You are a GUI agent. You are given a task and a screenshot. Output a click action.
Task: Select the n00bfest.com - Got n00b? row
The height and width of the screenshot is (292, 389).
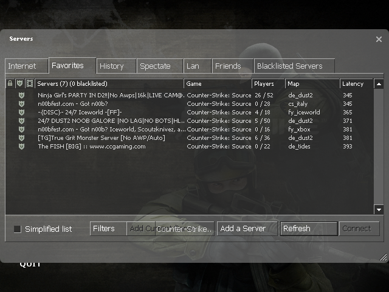click(189, 104)
